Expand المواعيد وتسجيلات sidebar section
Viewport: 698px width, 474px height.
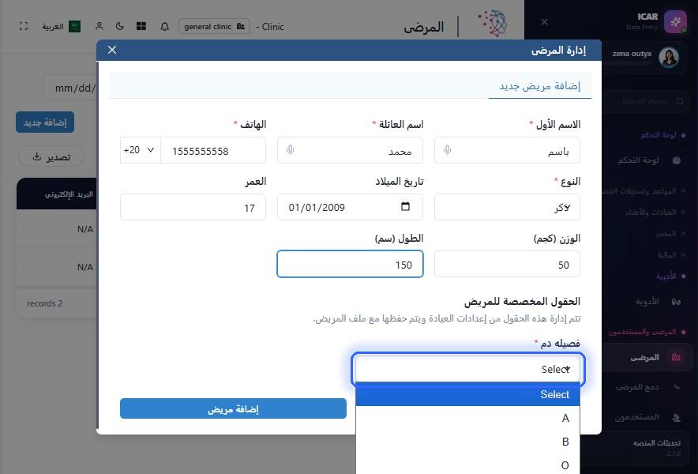[x=644, y=190]
